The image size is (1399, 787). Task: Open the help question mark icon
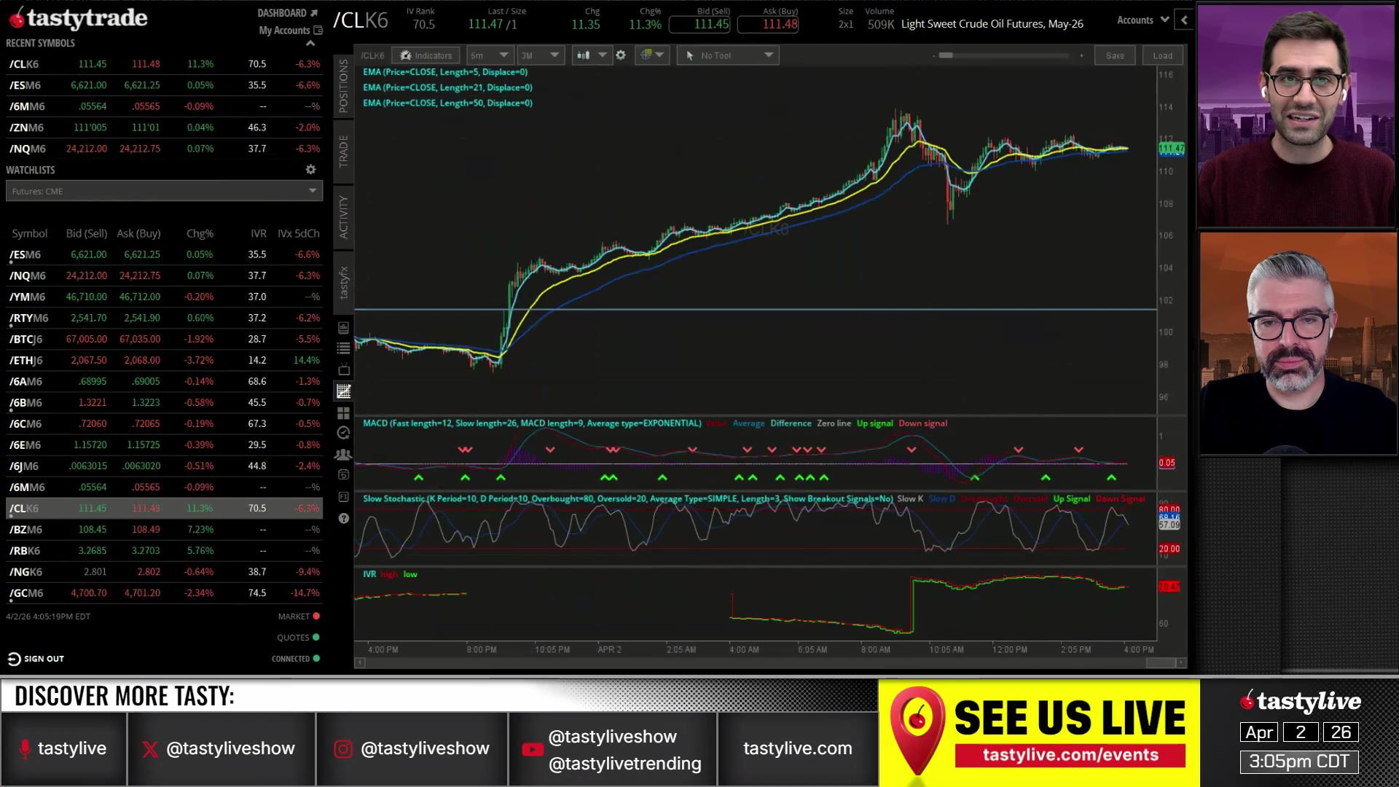click(x=344, y=519)
